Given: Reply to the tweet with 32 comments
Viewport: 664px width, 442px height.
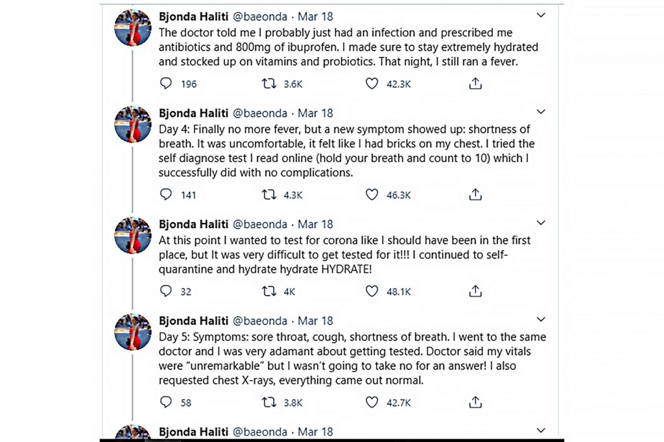Looking at the screenshot, I should point(165,291).
